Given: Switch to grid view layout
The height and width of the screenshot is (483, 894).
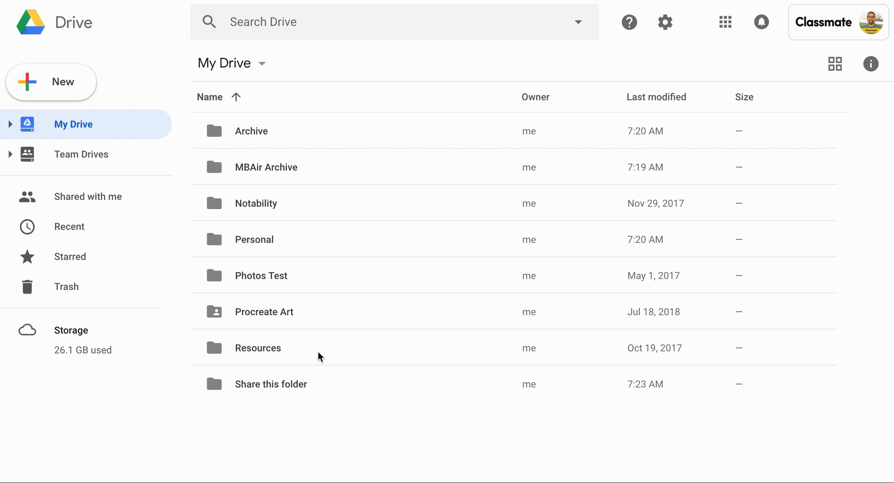Looking at the screenshot, I should click(836, 63).
